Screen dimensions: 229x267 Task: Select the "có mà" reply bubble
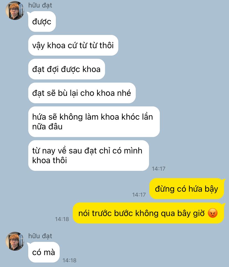[x=44, y=252]
